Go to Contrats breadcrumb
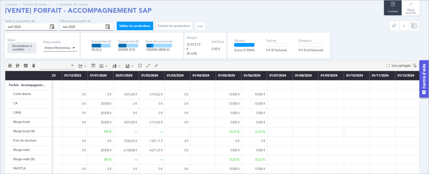Image resolution: width=429 pixels, height=174 pixels. coord(11,5)
